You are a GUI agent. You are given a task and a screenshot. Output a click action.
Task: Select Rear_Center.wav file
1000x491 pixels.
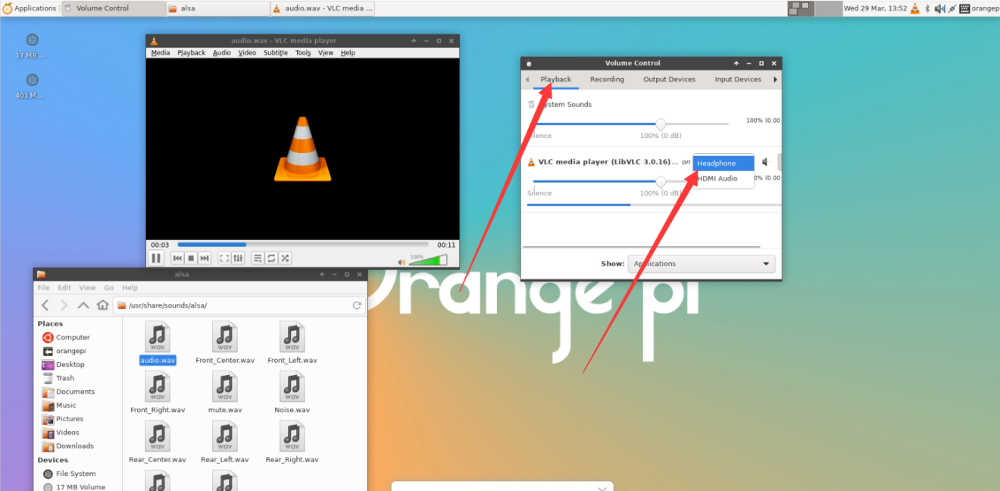point(158,443)
